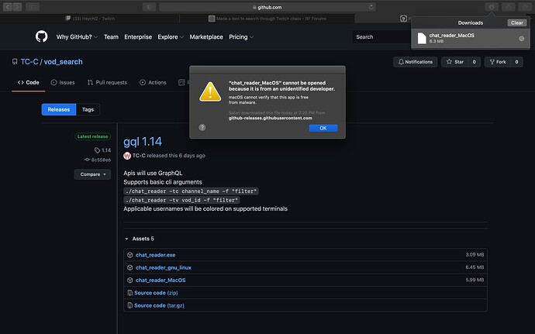Open the fork count 0
535x334 pixels.
point(516,62)
